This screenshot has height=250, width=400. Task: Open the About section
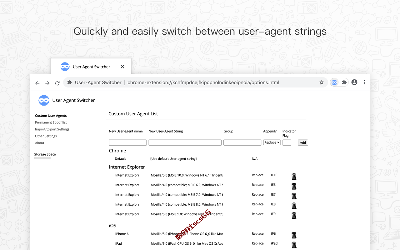coord(40,143)
